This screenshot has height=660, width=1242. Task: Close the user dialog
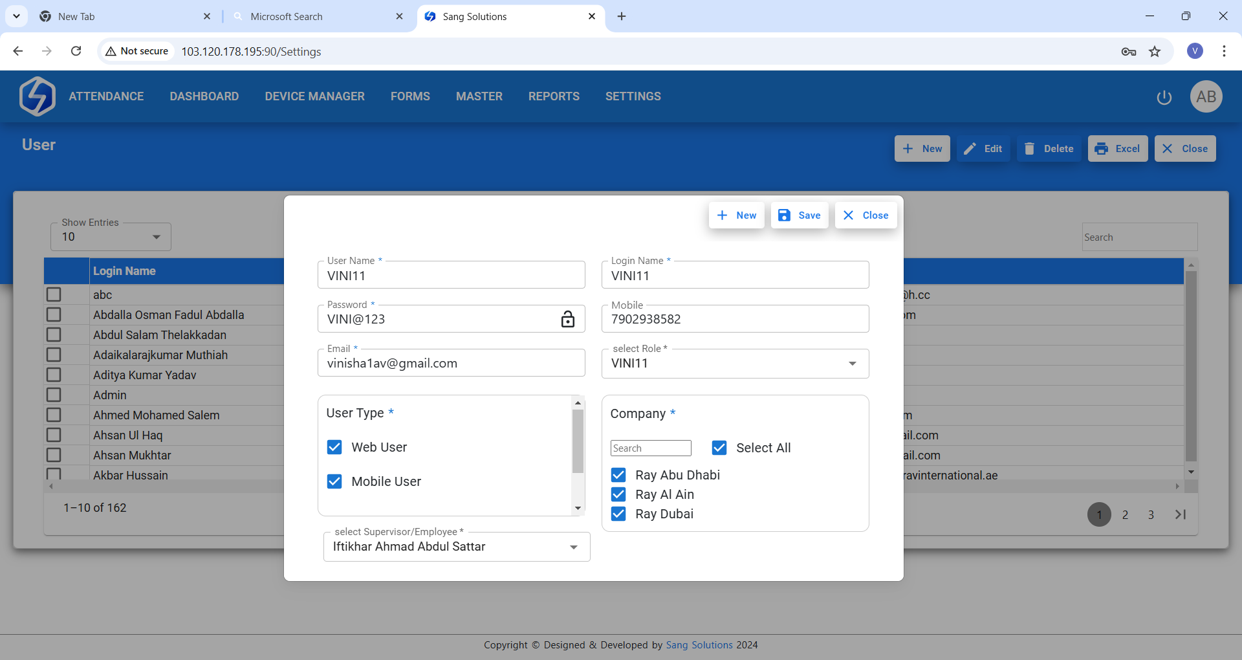(866, 215)
